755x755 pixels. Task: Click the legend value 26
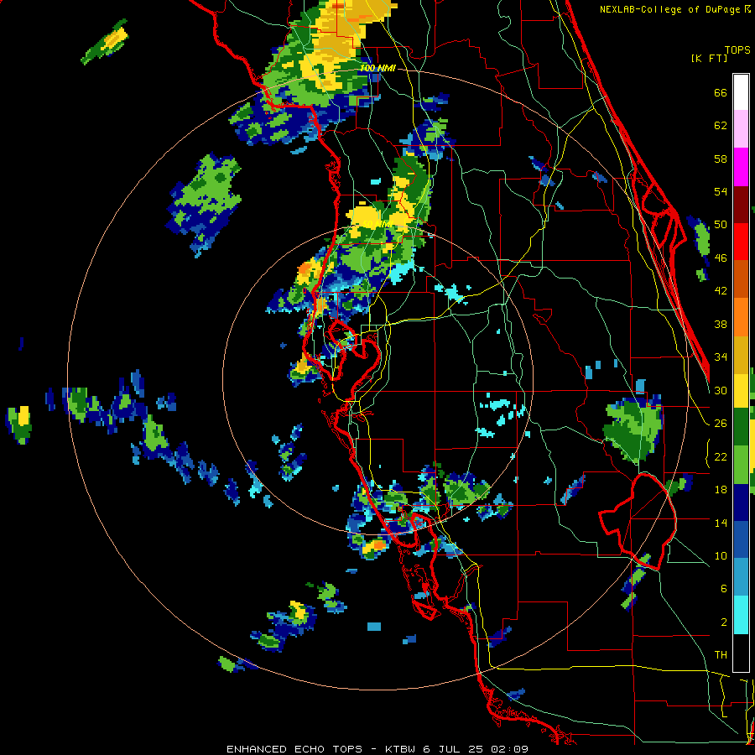pyautogui.click(x=721, y=424)
